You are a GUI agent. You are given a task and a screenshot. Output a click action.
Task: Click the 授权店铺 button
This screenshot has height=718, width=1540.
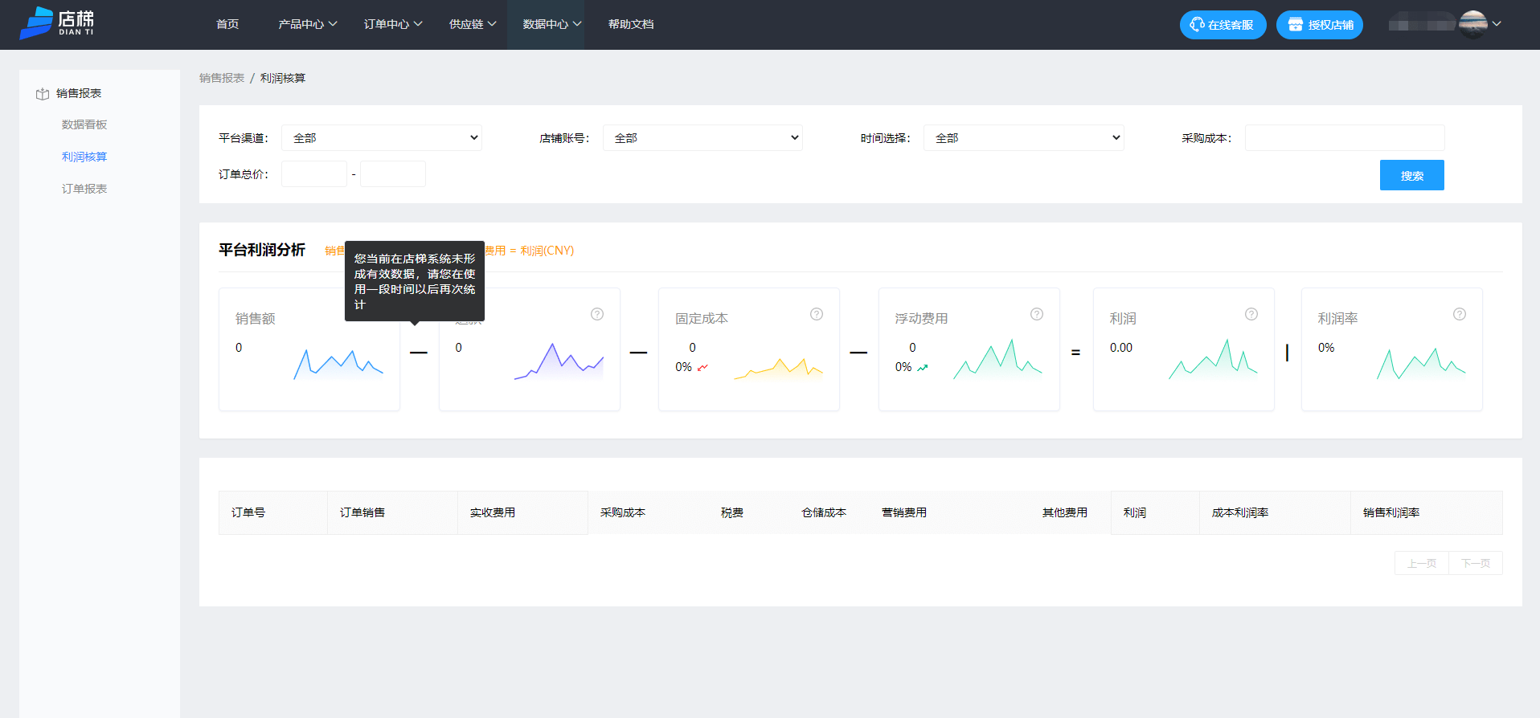click(1320, 25)
